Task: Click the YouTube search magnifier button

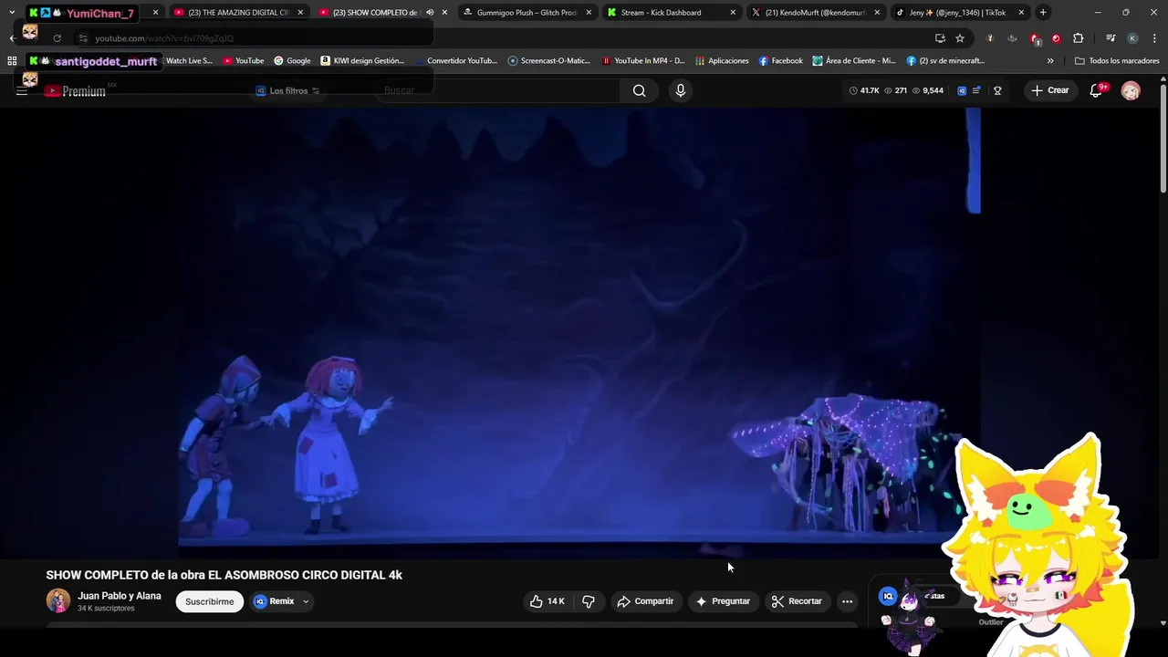Action: coord(639,90)
